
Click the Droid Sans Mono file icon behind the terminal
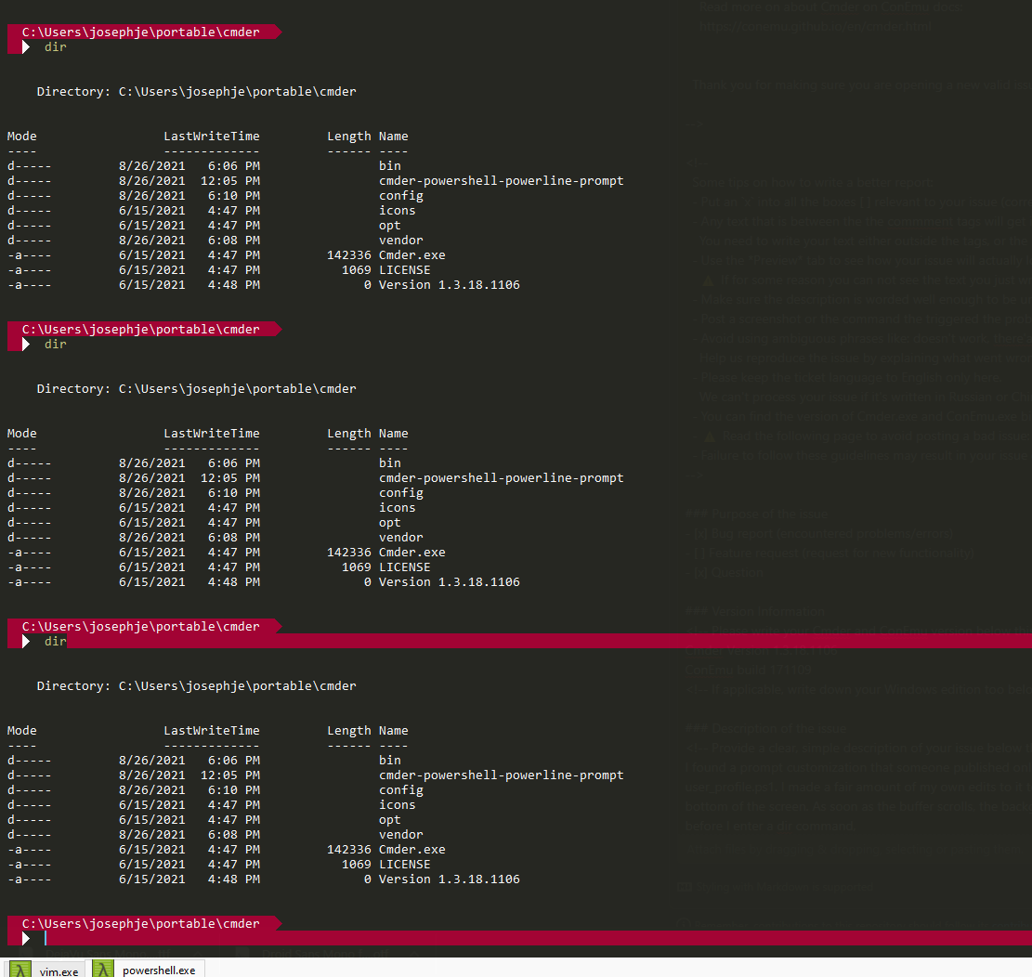242,954
